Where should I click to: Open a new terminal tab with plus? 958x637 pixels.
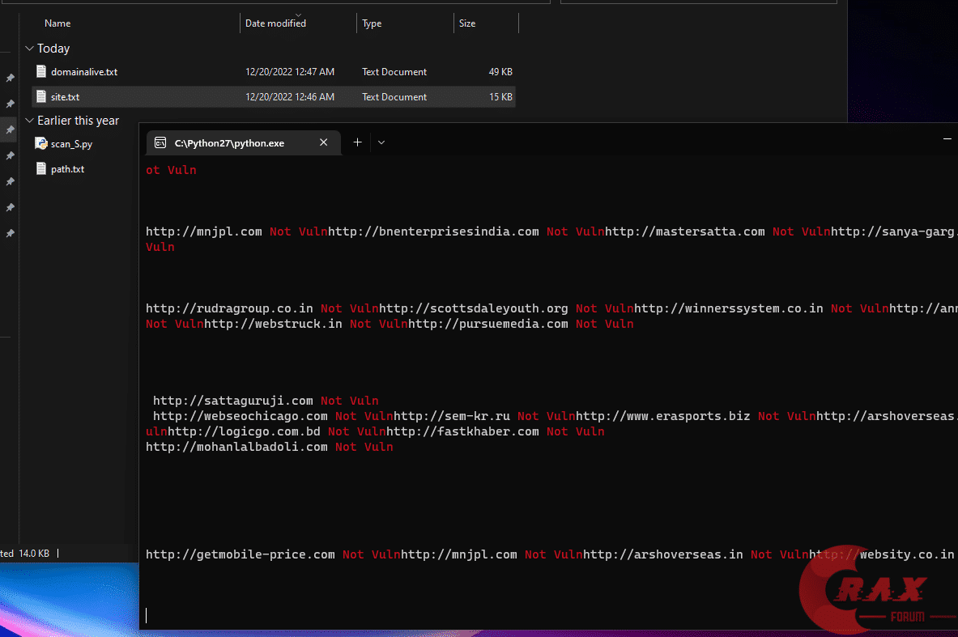point(357,142)
